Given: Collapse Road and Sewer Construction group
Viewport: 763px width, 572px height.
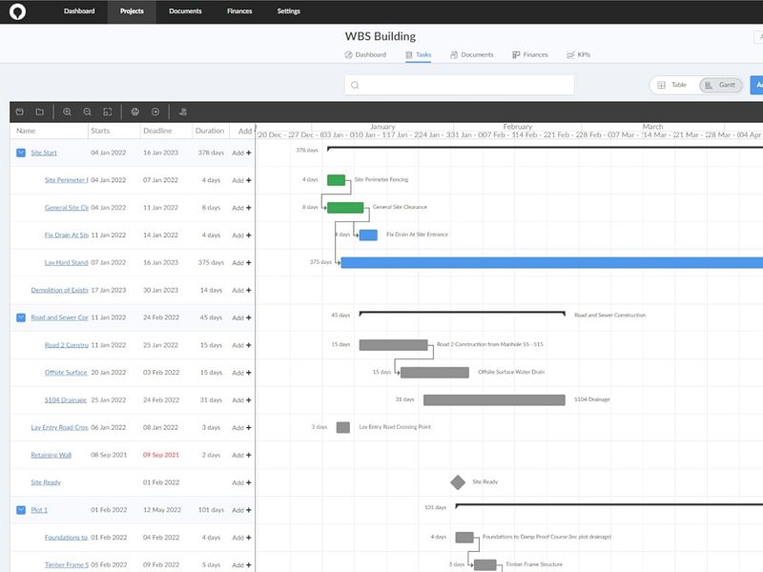Looking at the screenshot, I should 21,317.
